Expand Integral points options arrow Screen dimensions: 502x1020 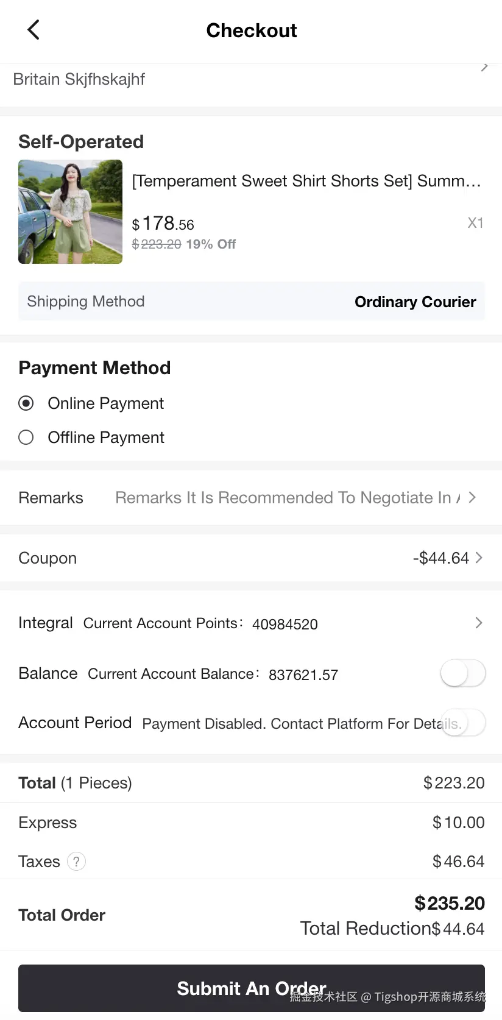click(479, 623)
